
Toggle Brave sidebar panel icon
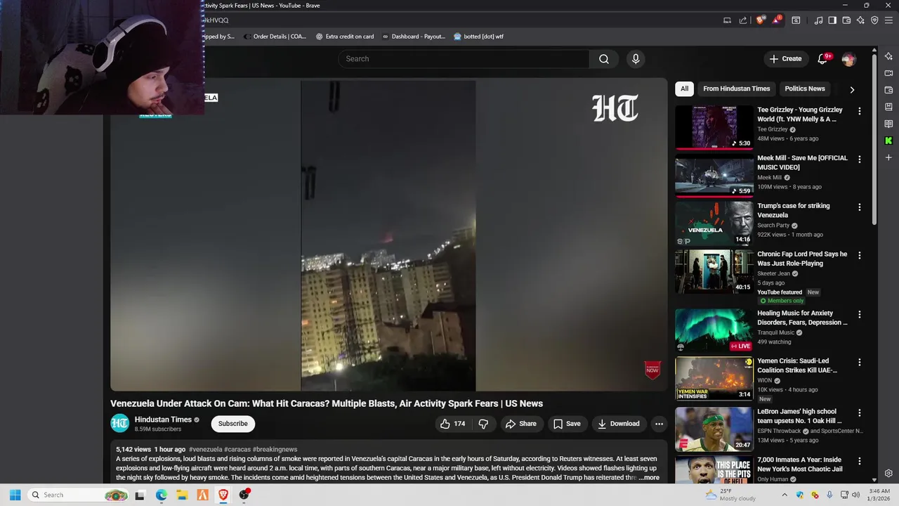click(832, 20)
